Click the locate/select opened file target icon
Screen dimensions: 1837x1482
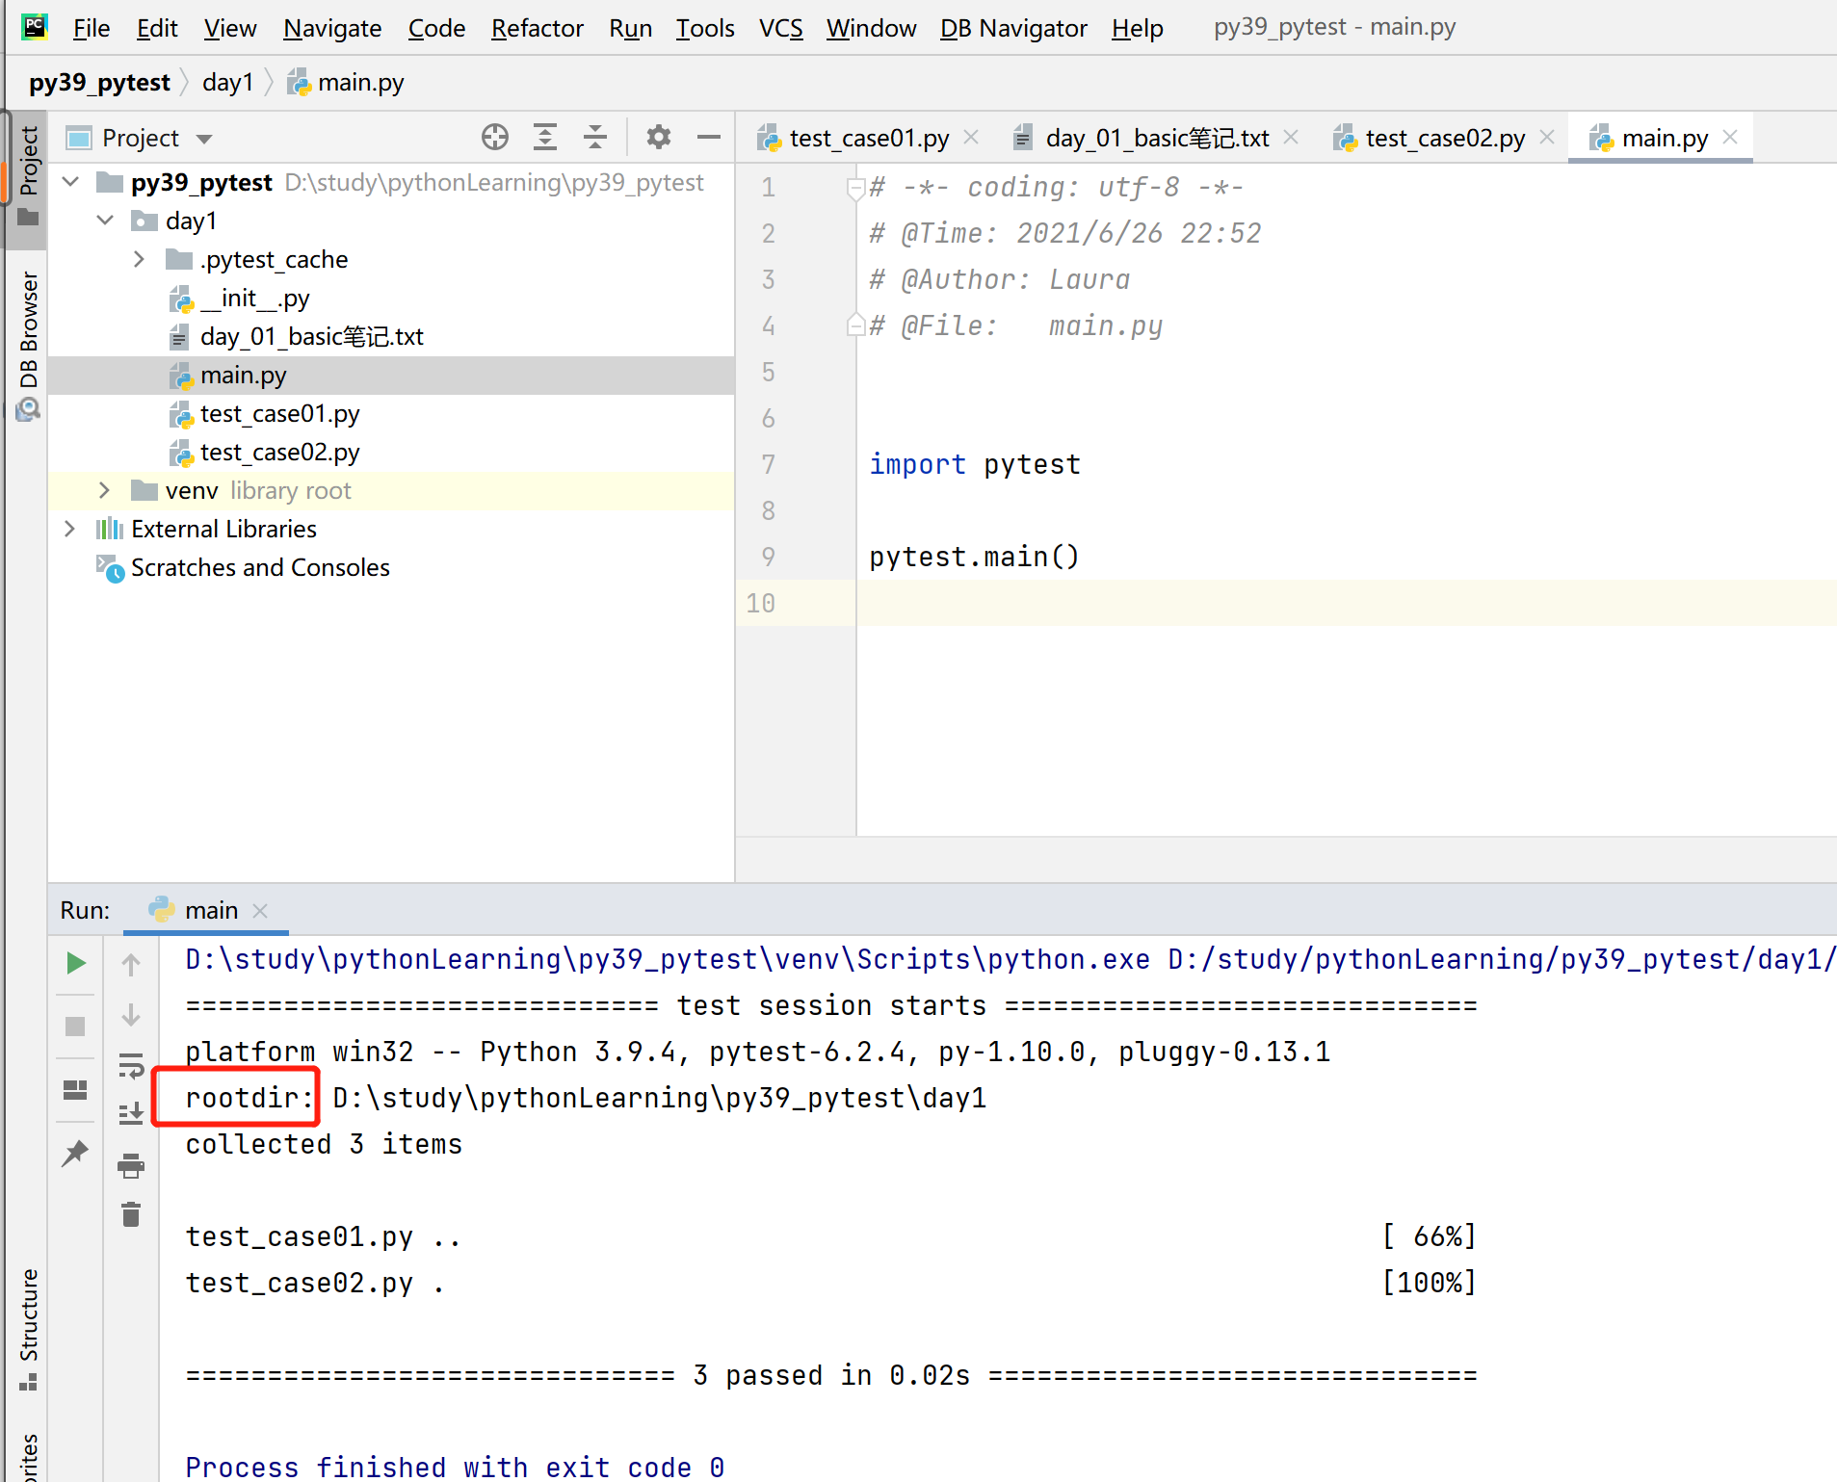click(495, 138)
